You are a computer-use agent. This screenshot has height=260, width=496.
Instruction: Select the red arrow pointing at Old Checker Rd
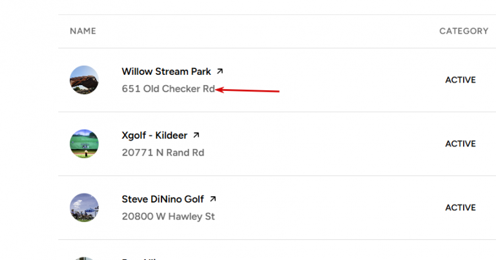pos(247,90)
